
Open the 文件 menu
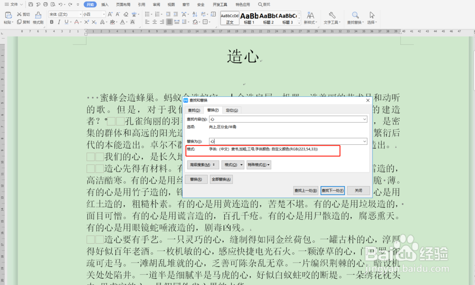(x=13, y=5)
